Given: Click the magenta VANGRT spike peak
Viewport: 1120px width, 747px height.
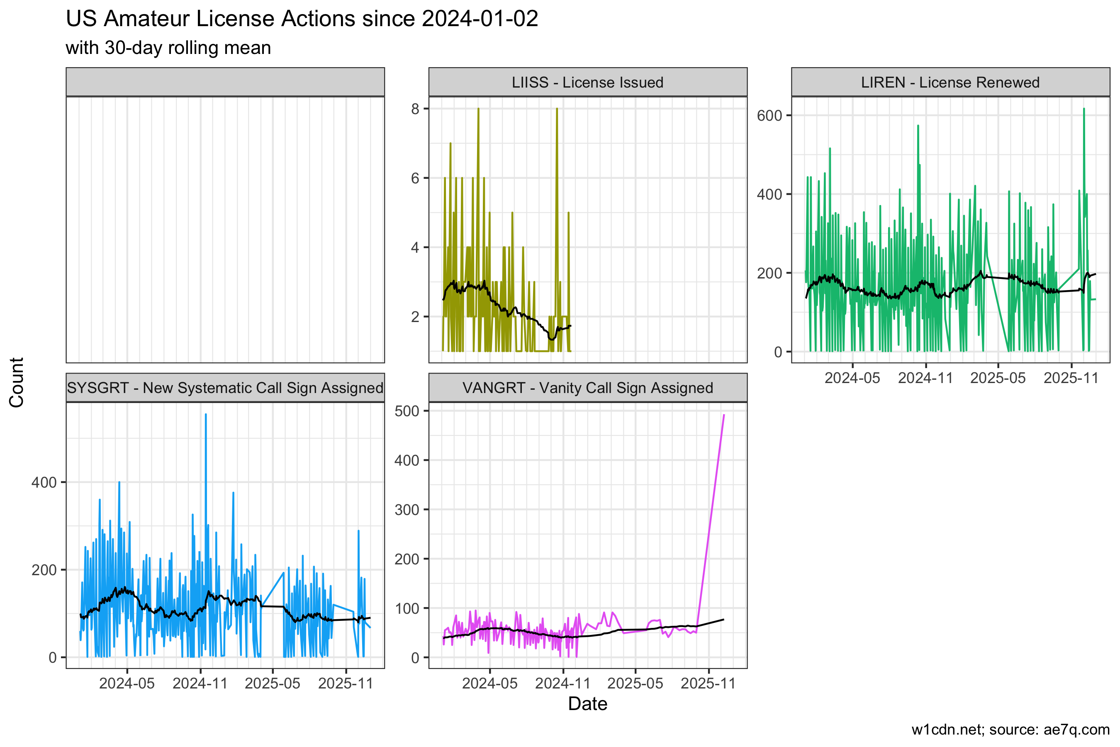Looking at the screenshot, I should click(x=724, y=415).
